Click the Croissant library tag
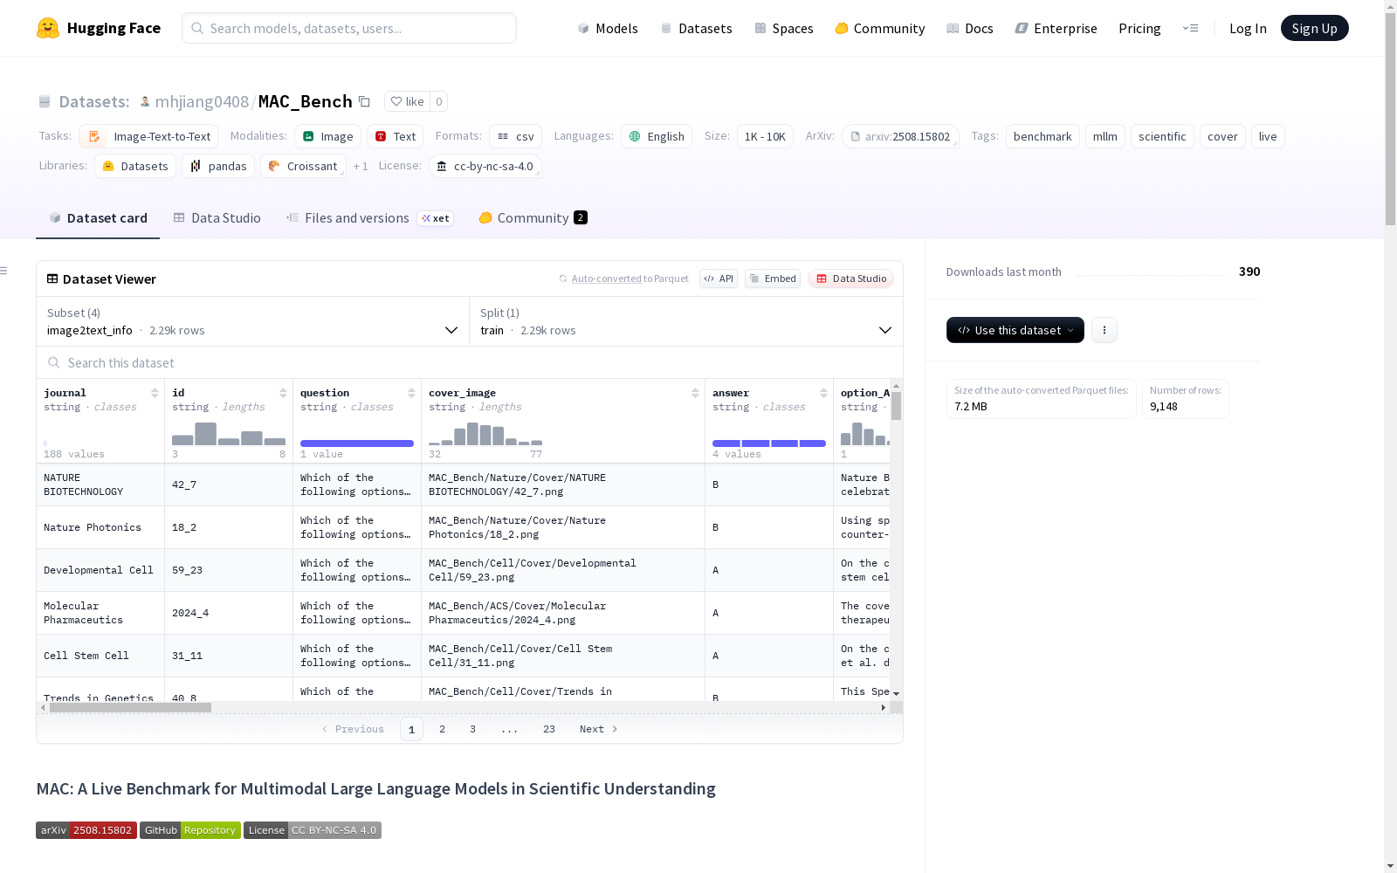Viewport: 1397px width, 873px height. click(x=303, y=166)
